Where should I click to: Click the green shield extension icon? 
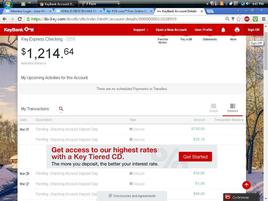(x=255, y=19)
